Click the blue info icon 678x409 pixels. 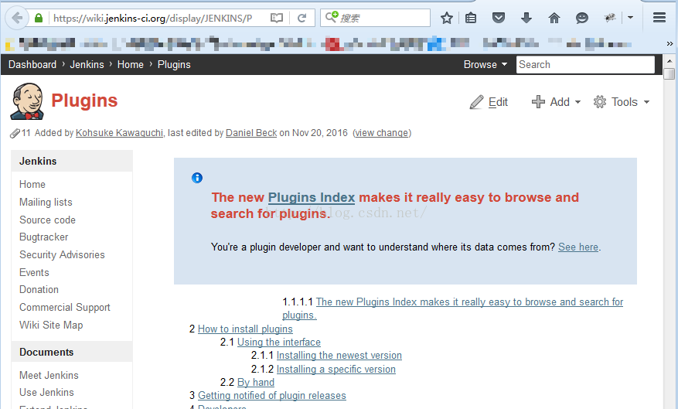[x=197, y=178]
